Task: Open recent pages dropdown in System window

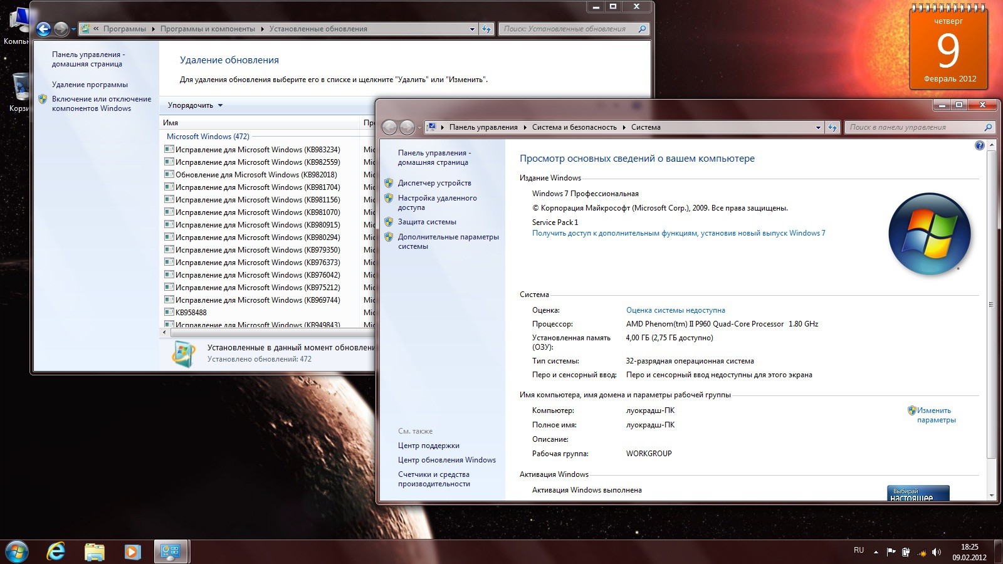Action: pos(419,127)
